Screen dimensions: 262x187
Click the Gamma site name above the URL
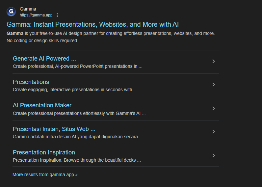point(28,9)
